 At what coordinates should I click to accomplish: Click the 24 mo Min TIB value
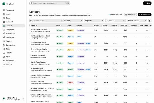pos(115,70)
